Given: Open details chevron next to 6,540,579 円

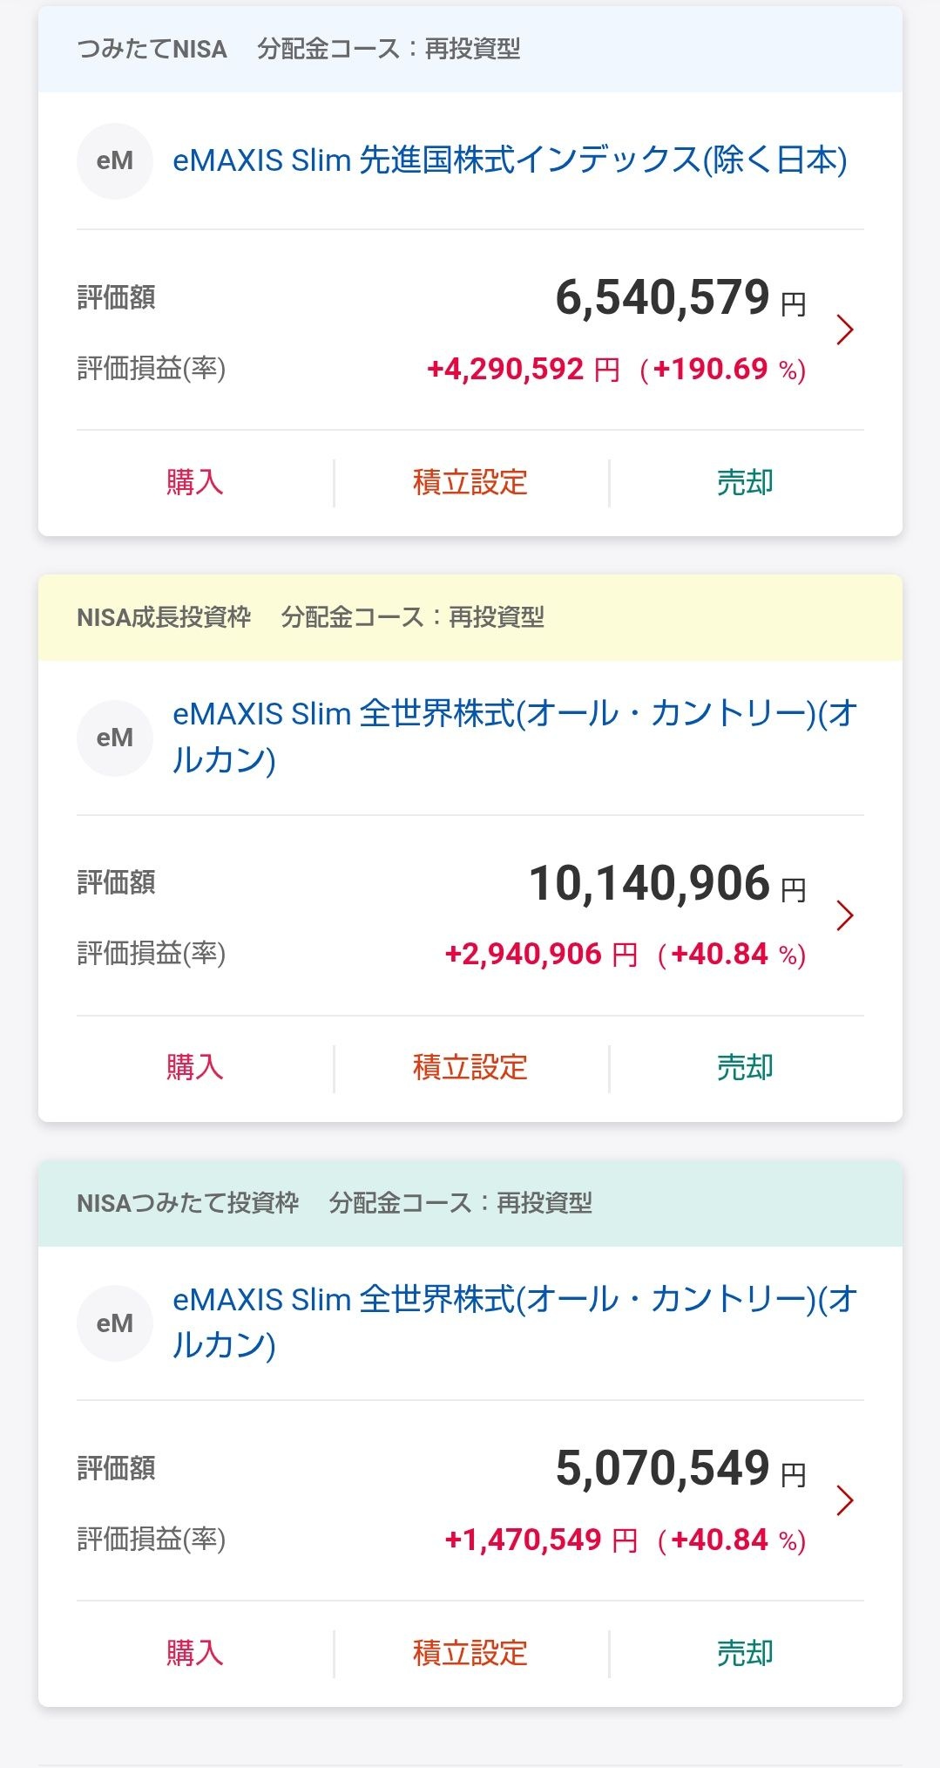Looking at the screenshot, I should [x=844, y=330].
